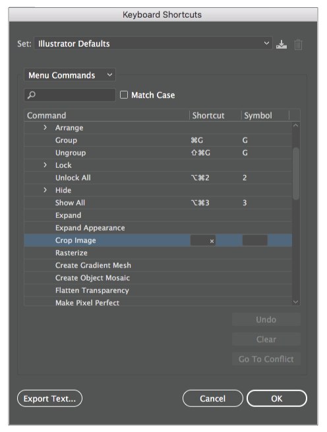Confirm with the OK button
The height and width of the screenshot is (432, 327).
[x=276, y=398]
